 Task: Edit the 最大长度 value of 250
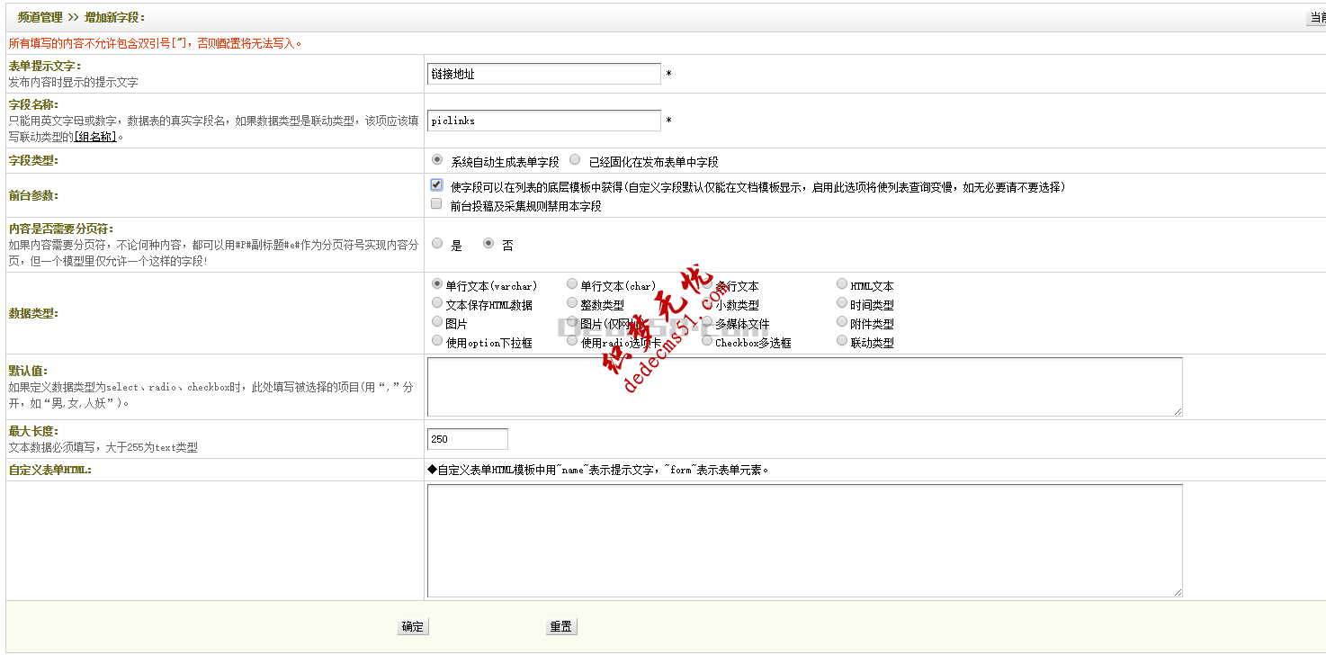tap(467, 438)
